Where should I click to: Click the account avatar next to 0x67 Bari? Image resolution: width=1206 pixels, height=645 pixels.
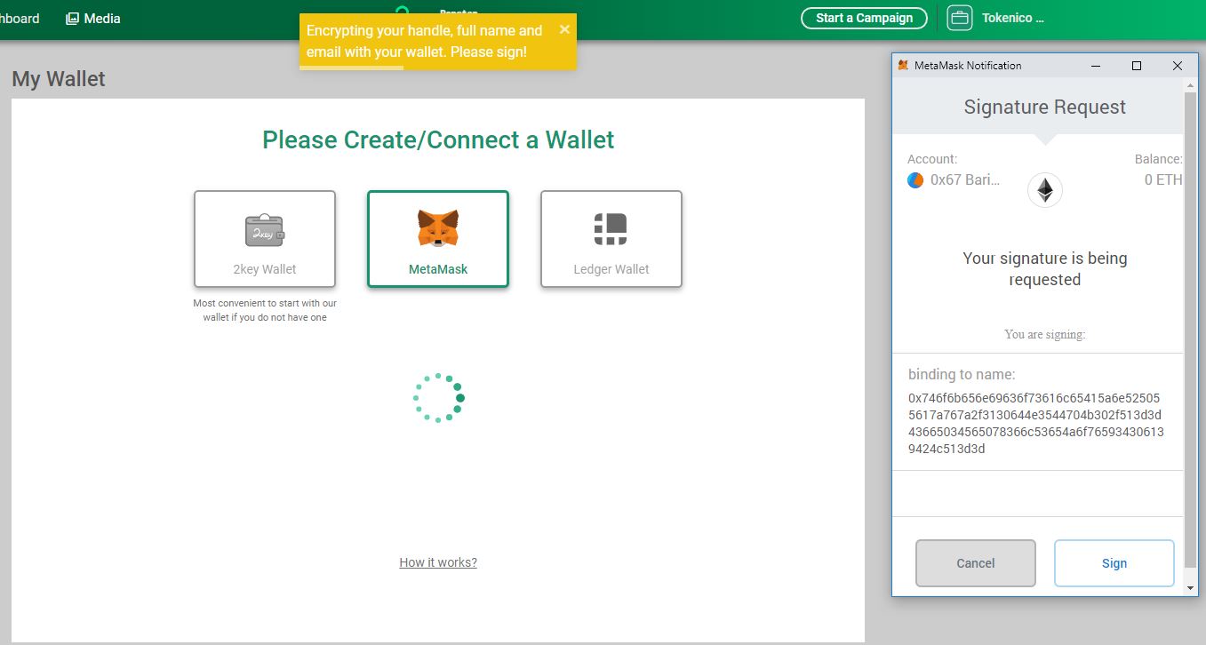915,180
